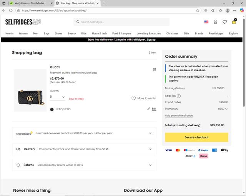Click the Sales Tax help icon
The image size is (246, 196).
click(179, 96)
